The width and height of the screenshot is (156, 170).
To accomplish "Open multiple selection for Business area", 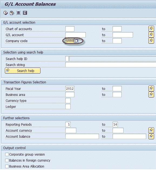I will 151,95.
